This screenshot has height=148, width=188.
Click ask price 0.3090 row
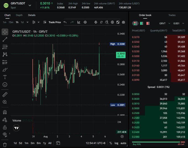[158, 80]
